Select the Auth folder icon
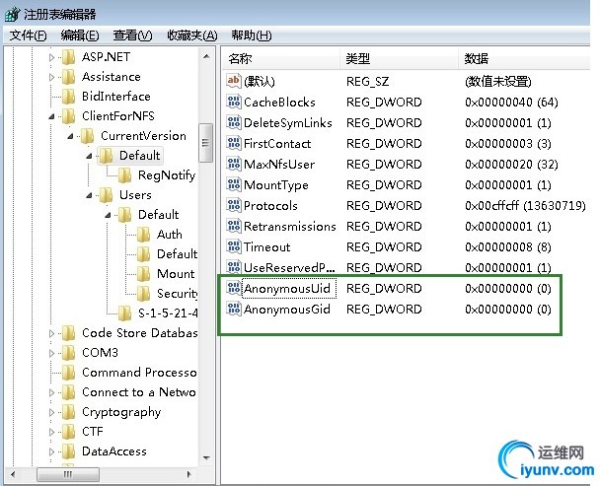Viewport: 600px width, 486px height. coord(144,235)
